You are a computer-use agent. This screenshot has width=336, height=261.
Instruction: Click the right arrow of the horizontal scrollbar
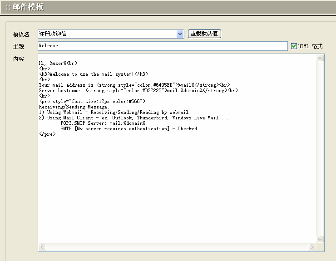click(312, 247)
